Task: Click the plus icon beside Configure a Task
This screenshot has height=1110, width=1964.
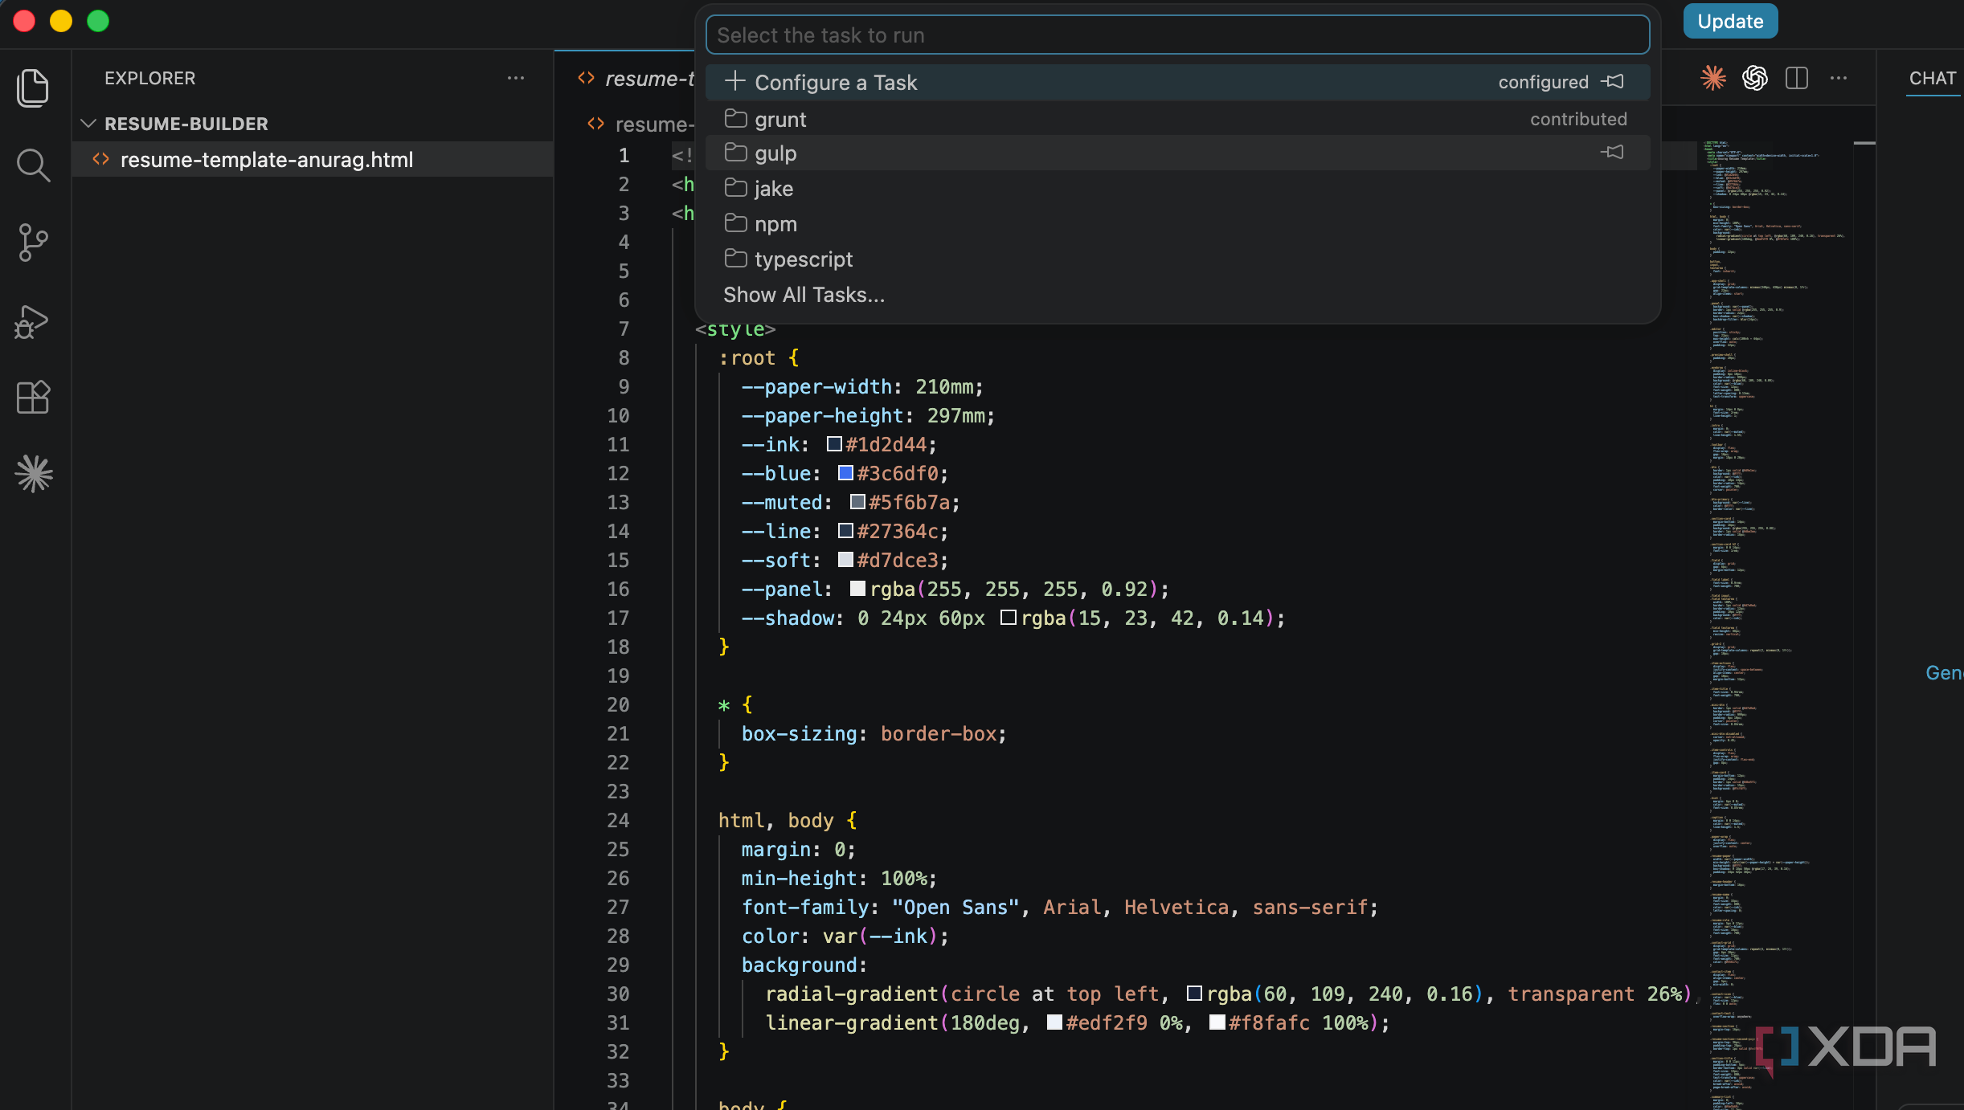Action: coord(734,81)
